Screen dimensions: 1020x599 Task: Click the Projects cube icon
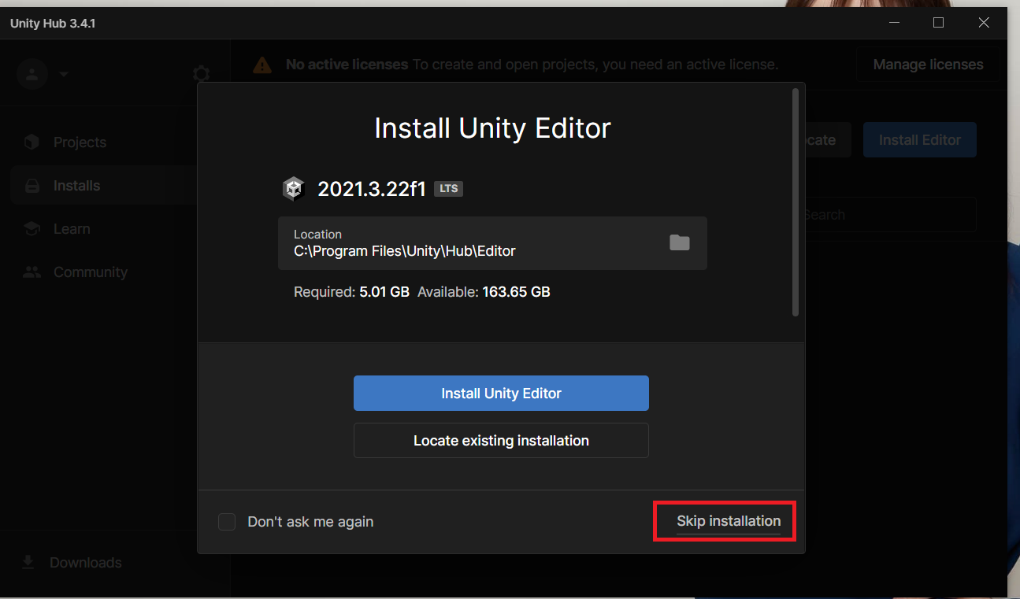pos(32,142)
